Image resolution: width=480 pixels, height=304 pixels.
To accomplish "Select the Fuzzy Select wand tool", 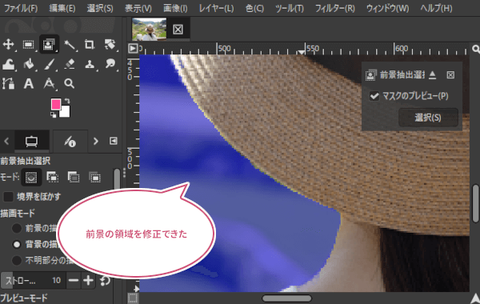I will coord(70,45).
